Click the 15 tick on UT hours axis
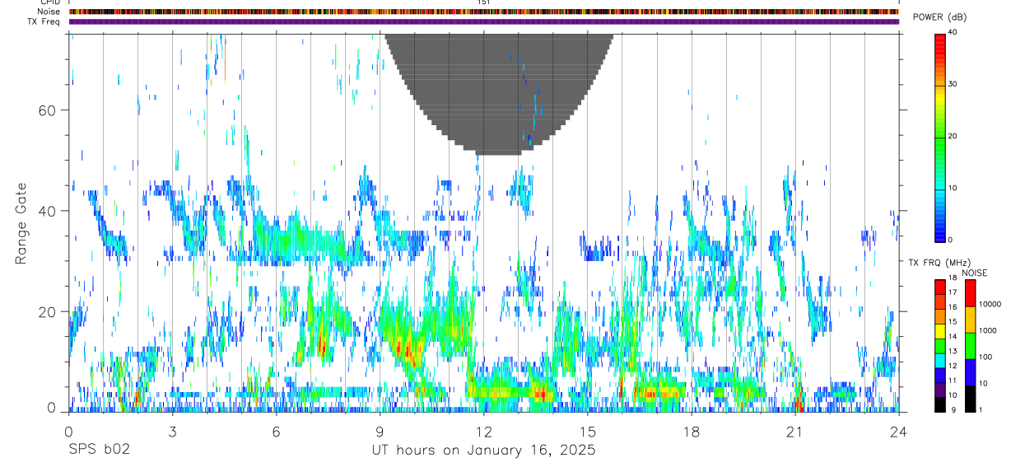Viewport: 1011px width, 467px height. 588,431
